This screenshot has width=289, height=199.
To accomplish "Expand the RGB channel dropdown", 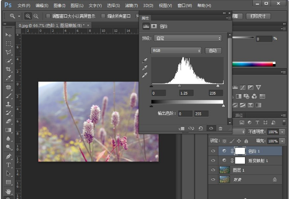I will pyautogui.click(x=176, y=51).
